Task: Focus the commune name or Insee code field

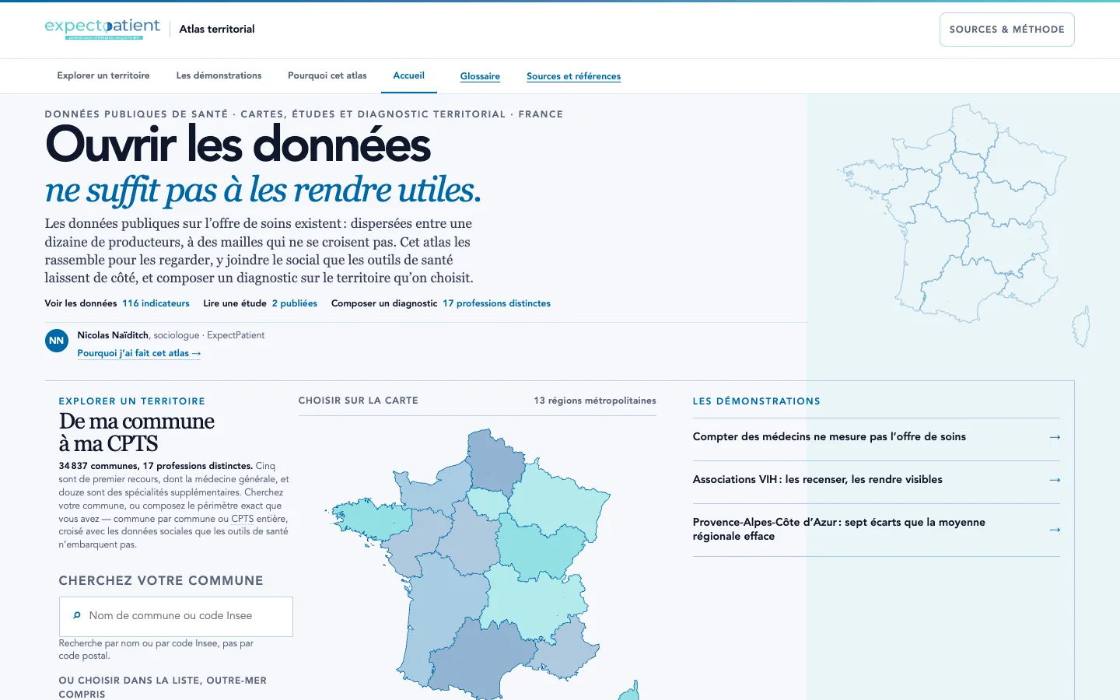Action: (x=176, y=616)
